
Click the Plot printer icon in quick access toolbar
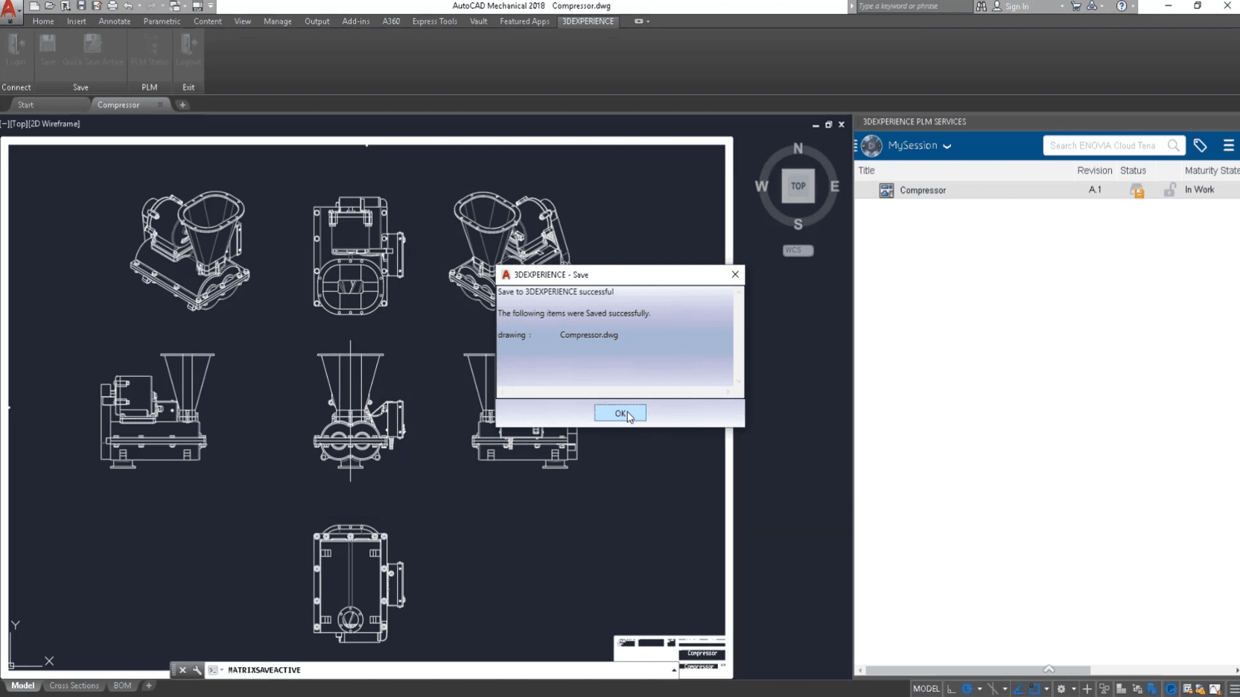(112, 6)
